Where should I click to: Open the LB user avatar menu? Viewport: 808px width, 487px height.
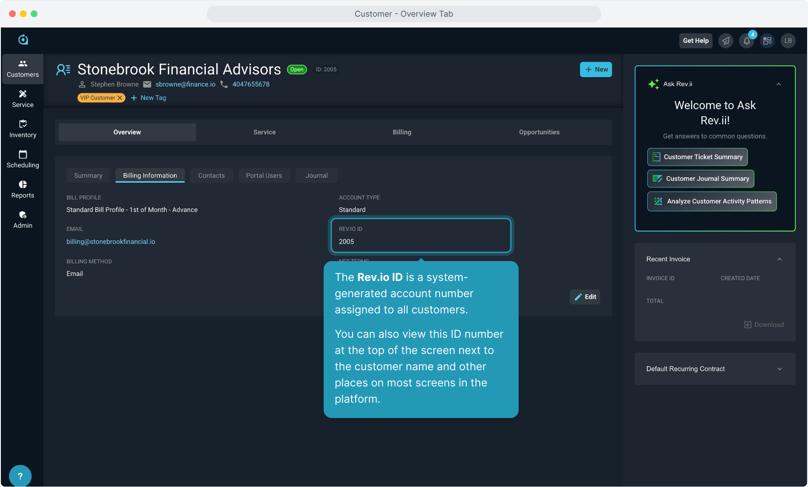click(788, 41)
